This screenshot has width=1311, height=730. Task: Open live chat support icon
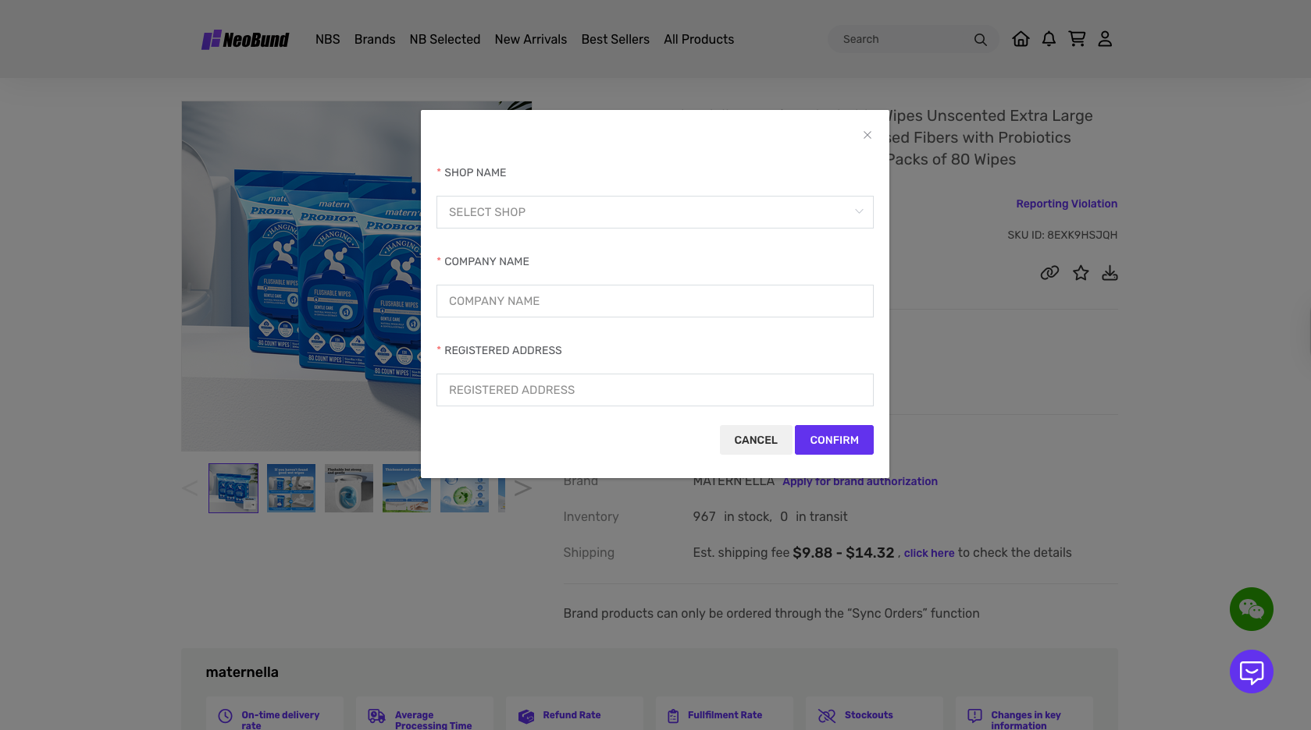1252,672
